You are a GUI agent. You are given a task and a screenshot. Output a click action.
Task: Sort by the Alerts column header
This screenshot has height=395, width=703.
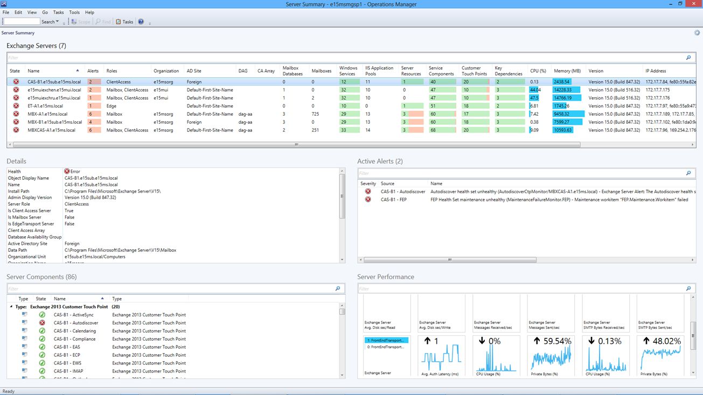pos(93,71)
